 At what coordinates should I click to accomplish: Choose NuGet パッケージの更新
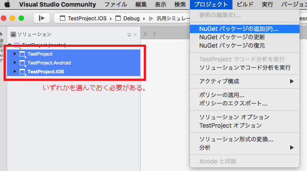pos(244,37)
